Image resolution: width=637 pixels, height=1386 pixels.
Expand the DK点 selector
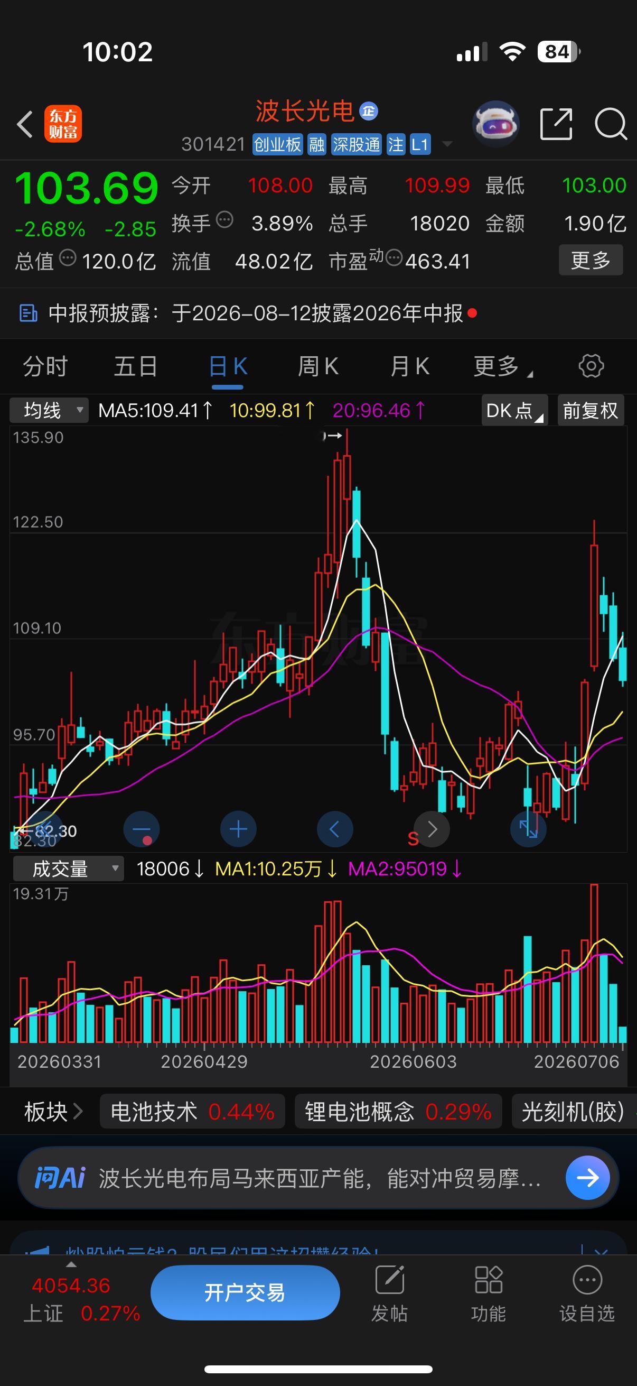[x=514, y=411]
